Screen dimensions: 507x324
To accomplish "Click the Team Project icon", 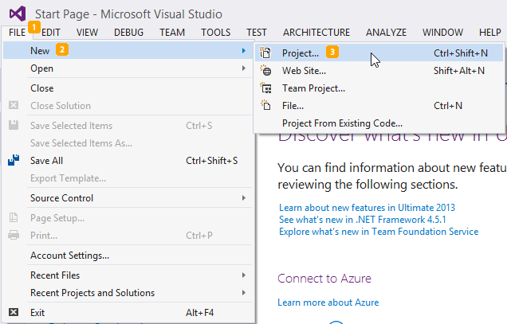I will tap(267, 88).
